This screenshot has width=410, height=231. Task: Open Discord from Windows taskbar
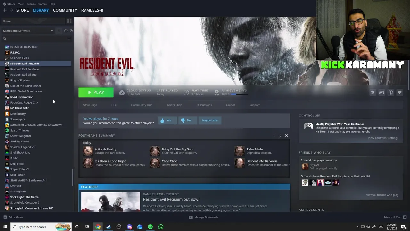click(x=129, y=227)
